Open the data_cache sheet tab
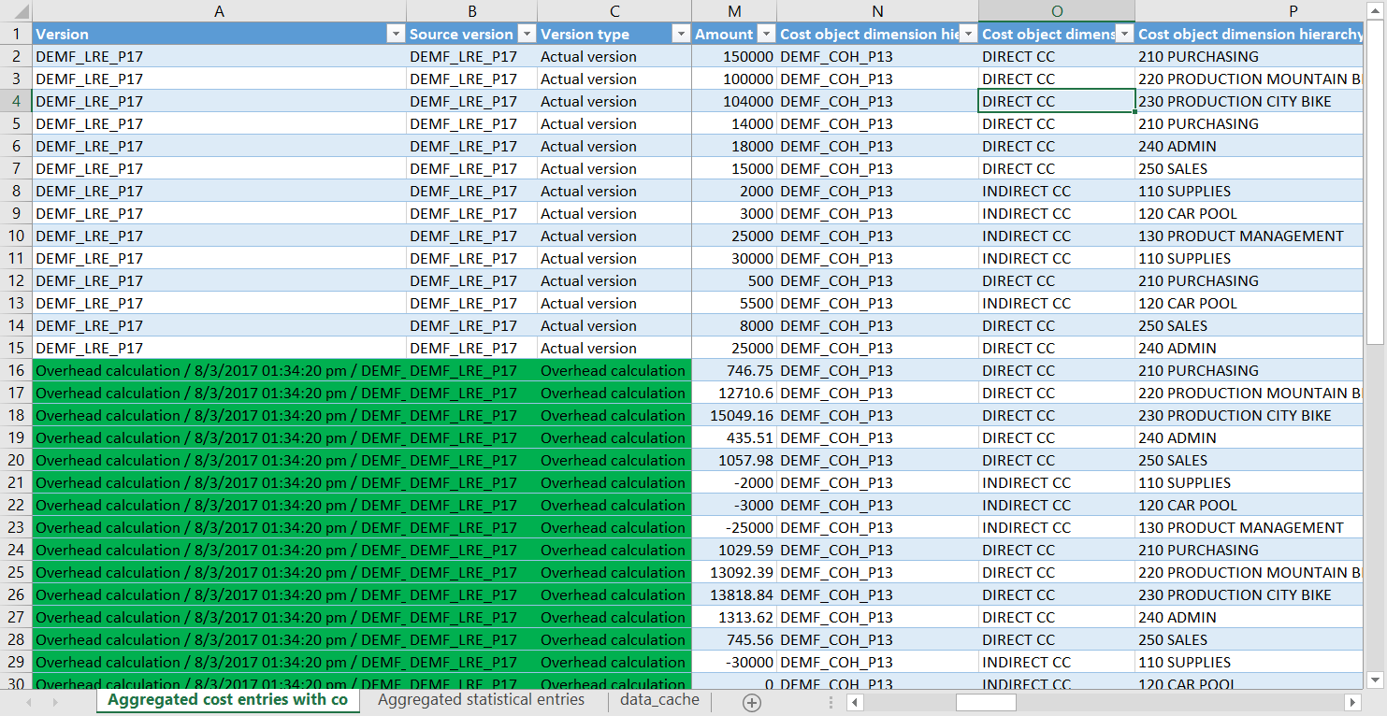Screen dimensions: 1387x716 click(x=659, y=700)
